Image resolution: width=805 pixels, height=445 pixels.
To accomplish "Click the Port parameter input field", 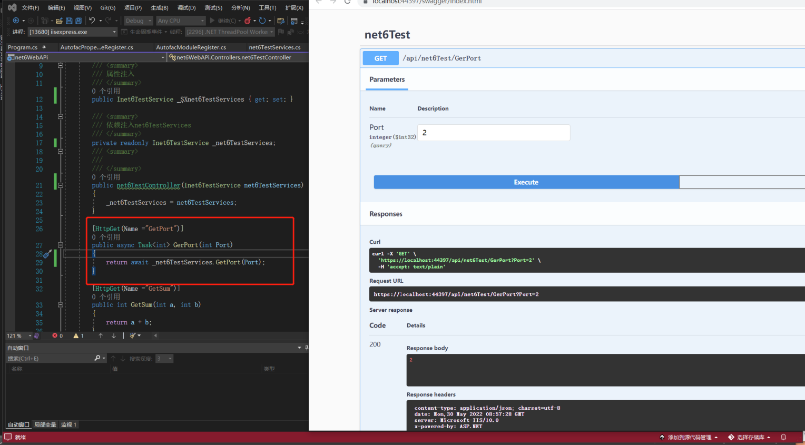I will [x=494, y=133].
